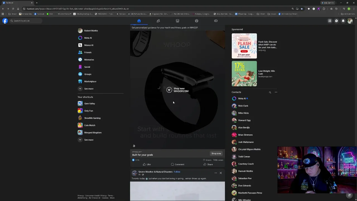
Task: Open the account profile picture menu
Action: coord(350,21)
